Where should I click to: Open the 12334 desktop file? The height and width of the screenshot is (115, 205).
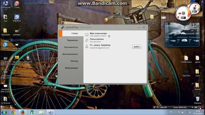164,19
